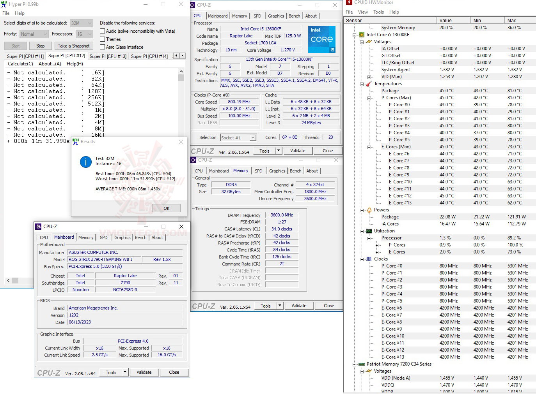This screenshot has height=394, width=536.
Task: Open the Calculate(C) menu in Super PI
Action: pyautogui.click(x=20, y=64)
